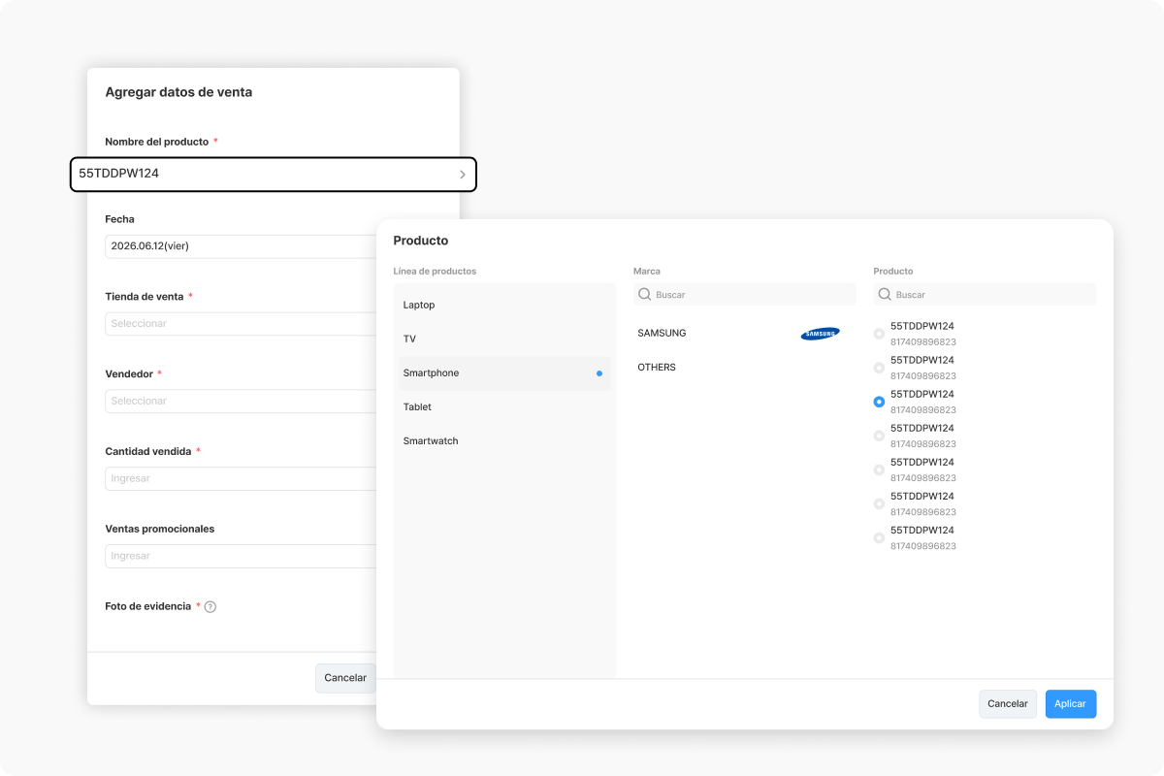Open the Tienda de venta dropdown
Viewport: 1164px width, 776px height.
[x=241, y=324]
